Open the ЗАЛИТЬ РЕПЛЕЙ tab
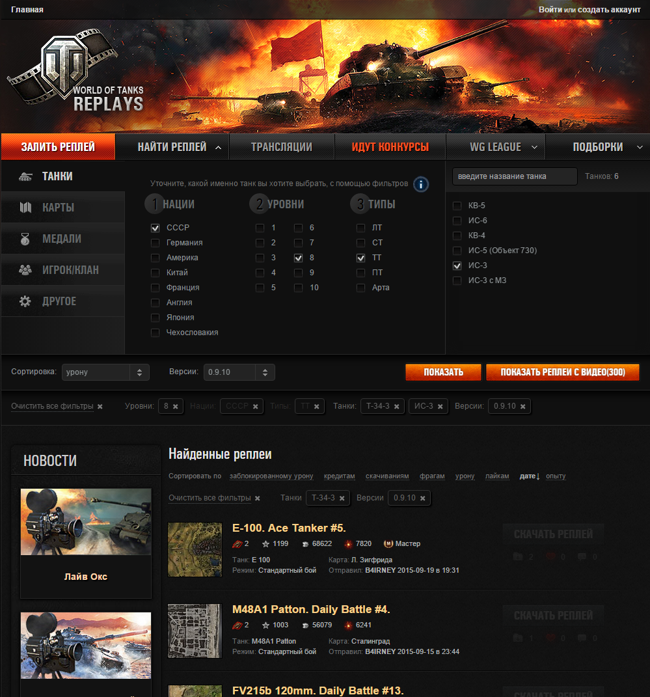 coord(58,146)
